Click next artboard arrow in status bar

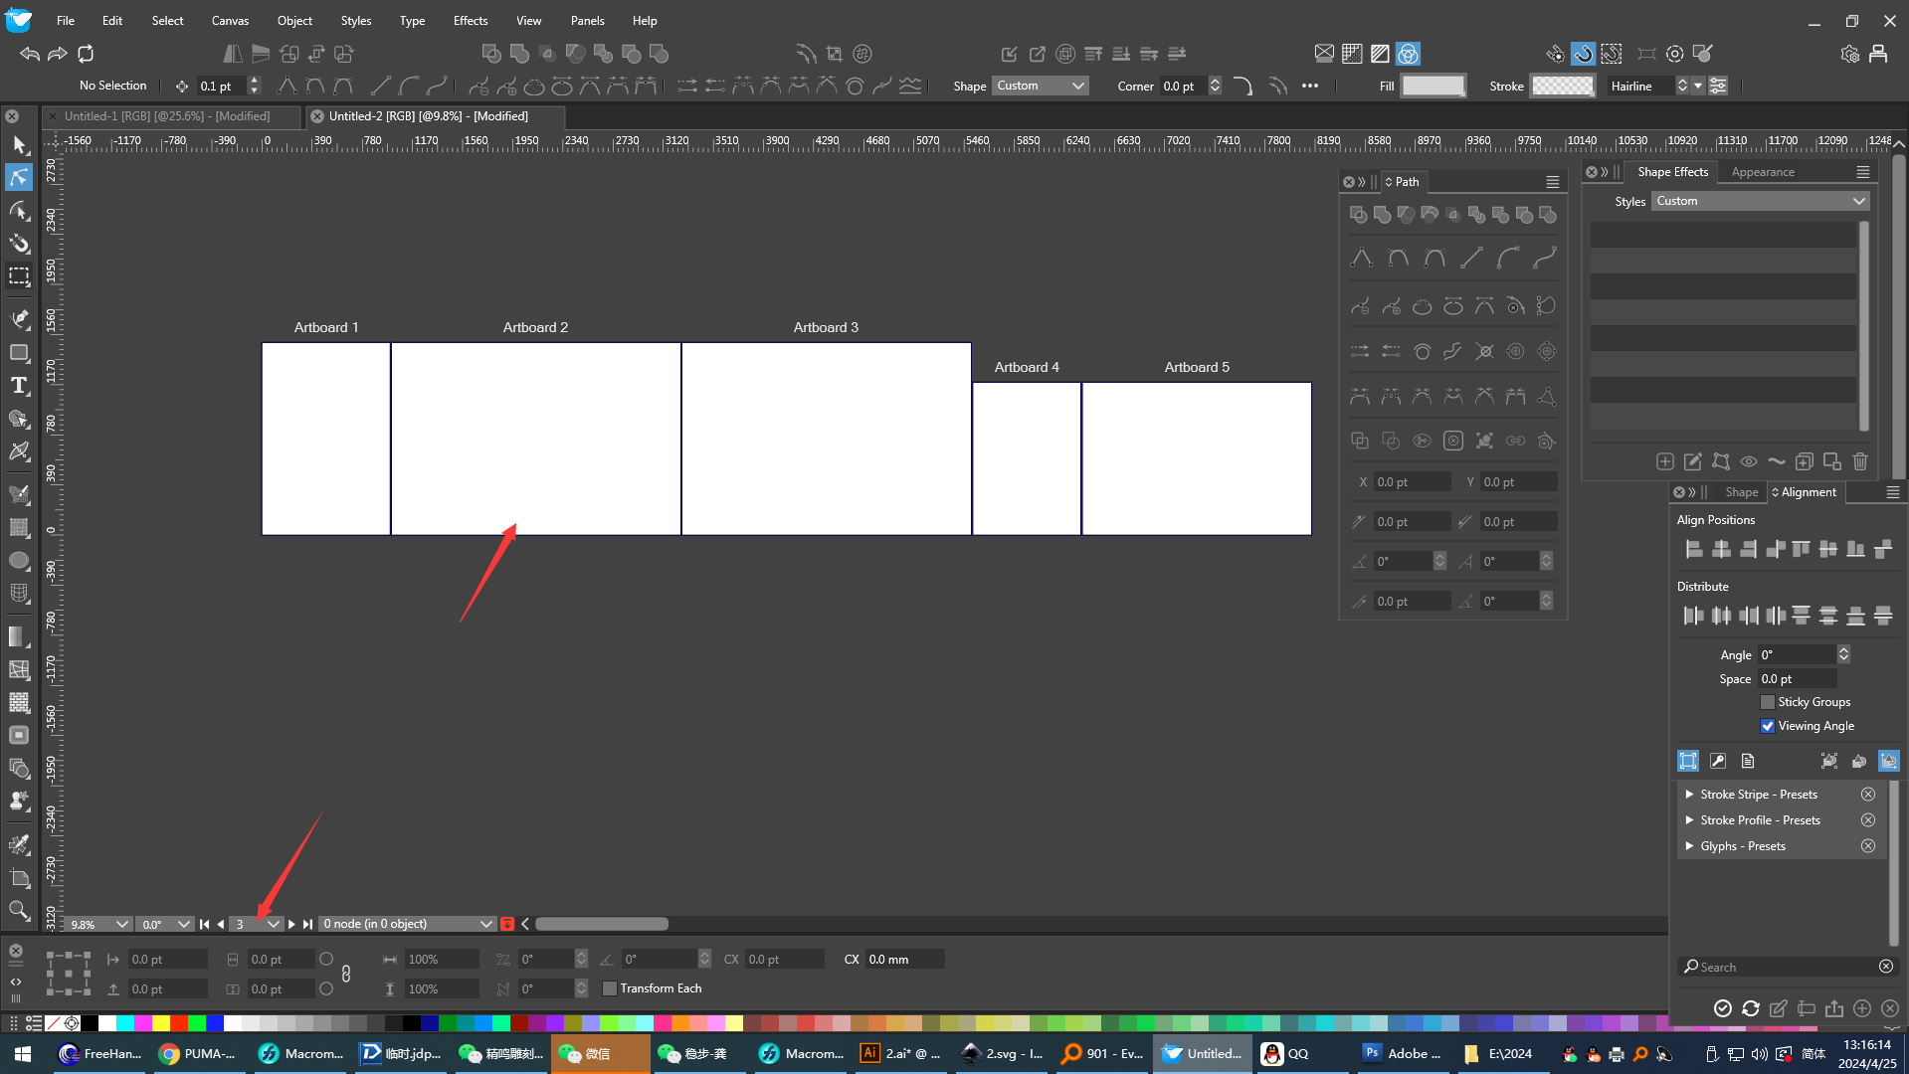[x=291, y=924]
